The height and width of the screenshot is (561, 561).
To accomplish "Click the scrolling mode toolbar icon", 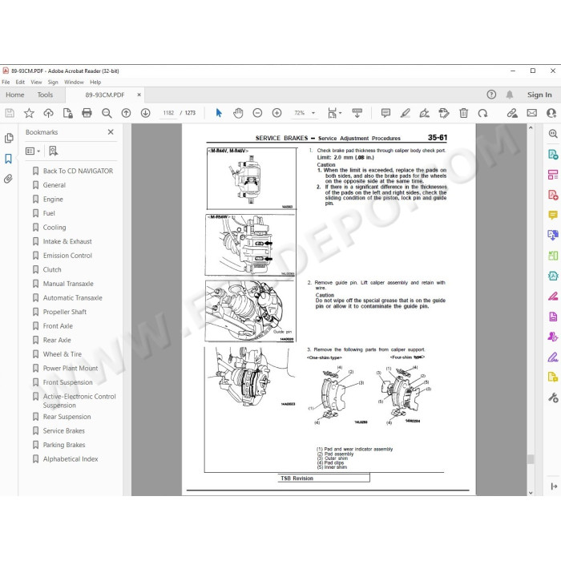I will coord(357,114).
